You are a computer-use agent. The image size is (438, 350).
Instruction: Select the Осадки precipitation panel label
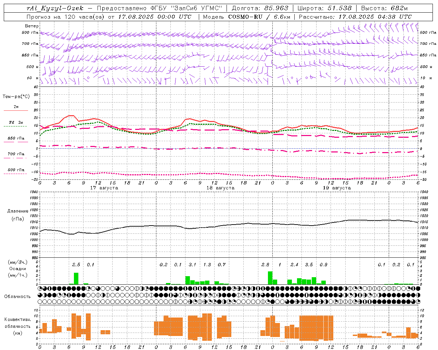click(18, 269)
